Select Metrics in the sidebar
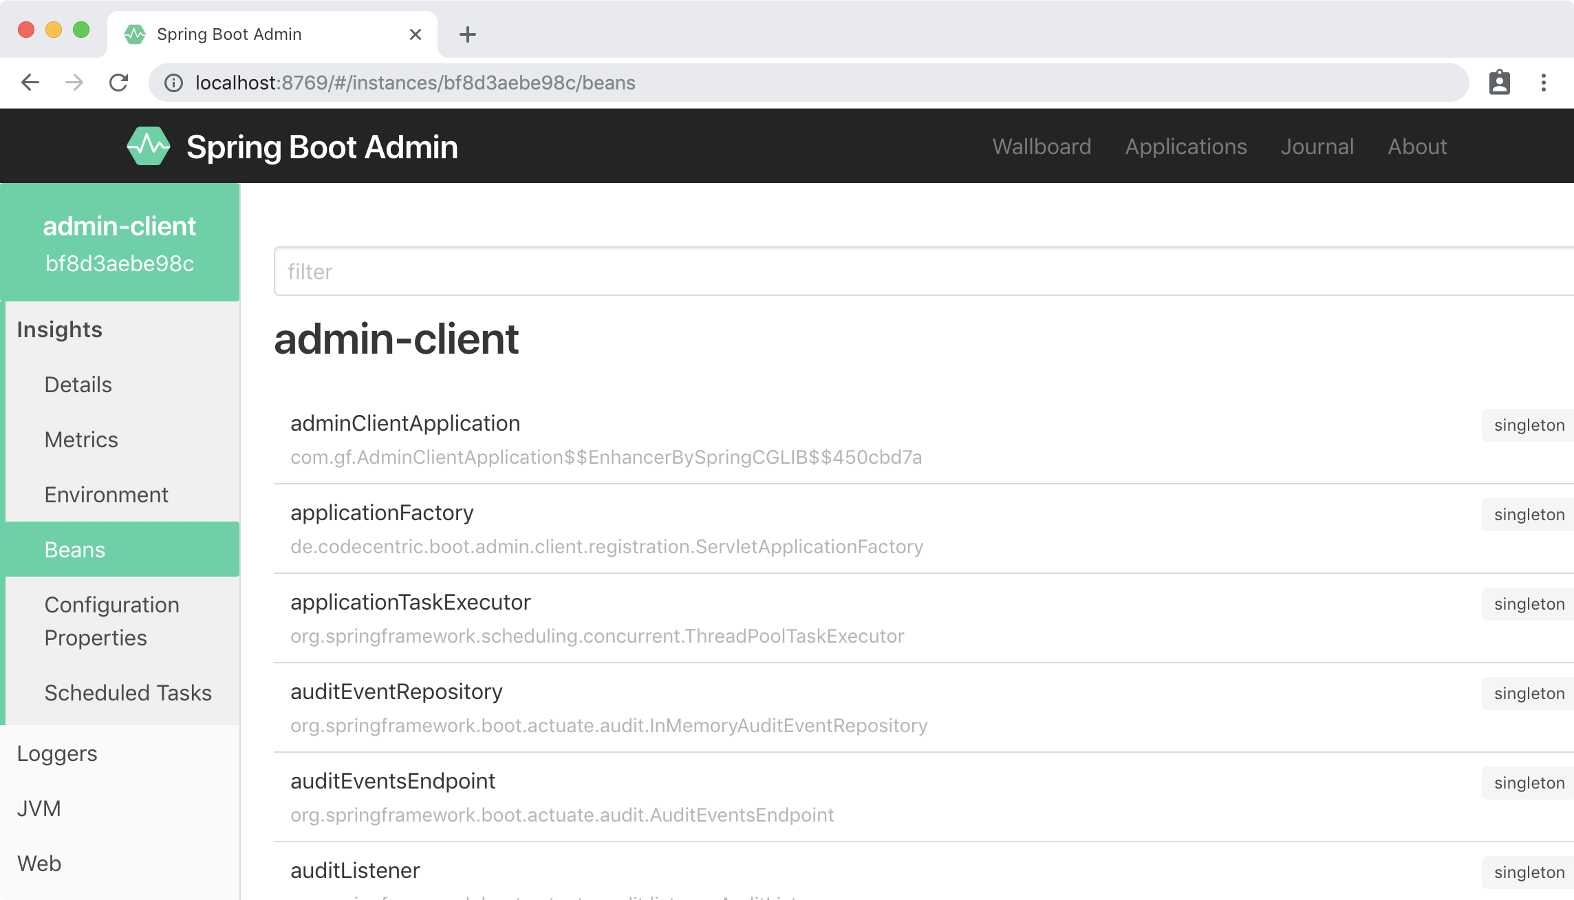The image size is (1574, 900). click(81, 440)
